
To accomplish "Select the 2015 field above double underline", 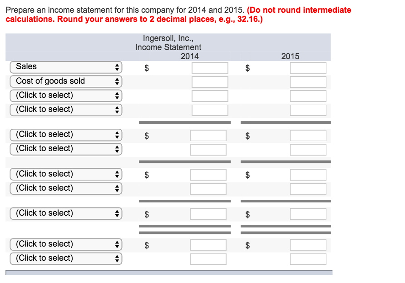I will 308,214.
